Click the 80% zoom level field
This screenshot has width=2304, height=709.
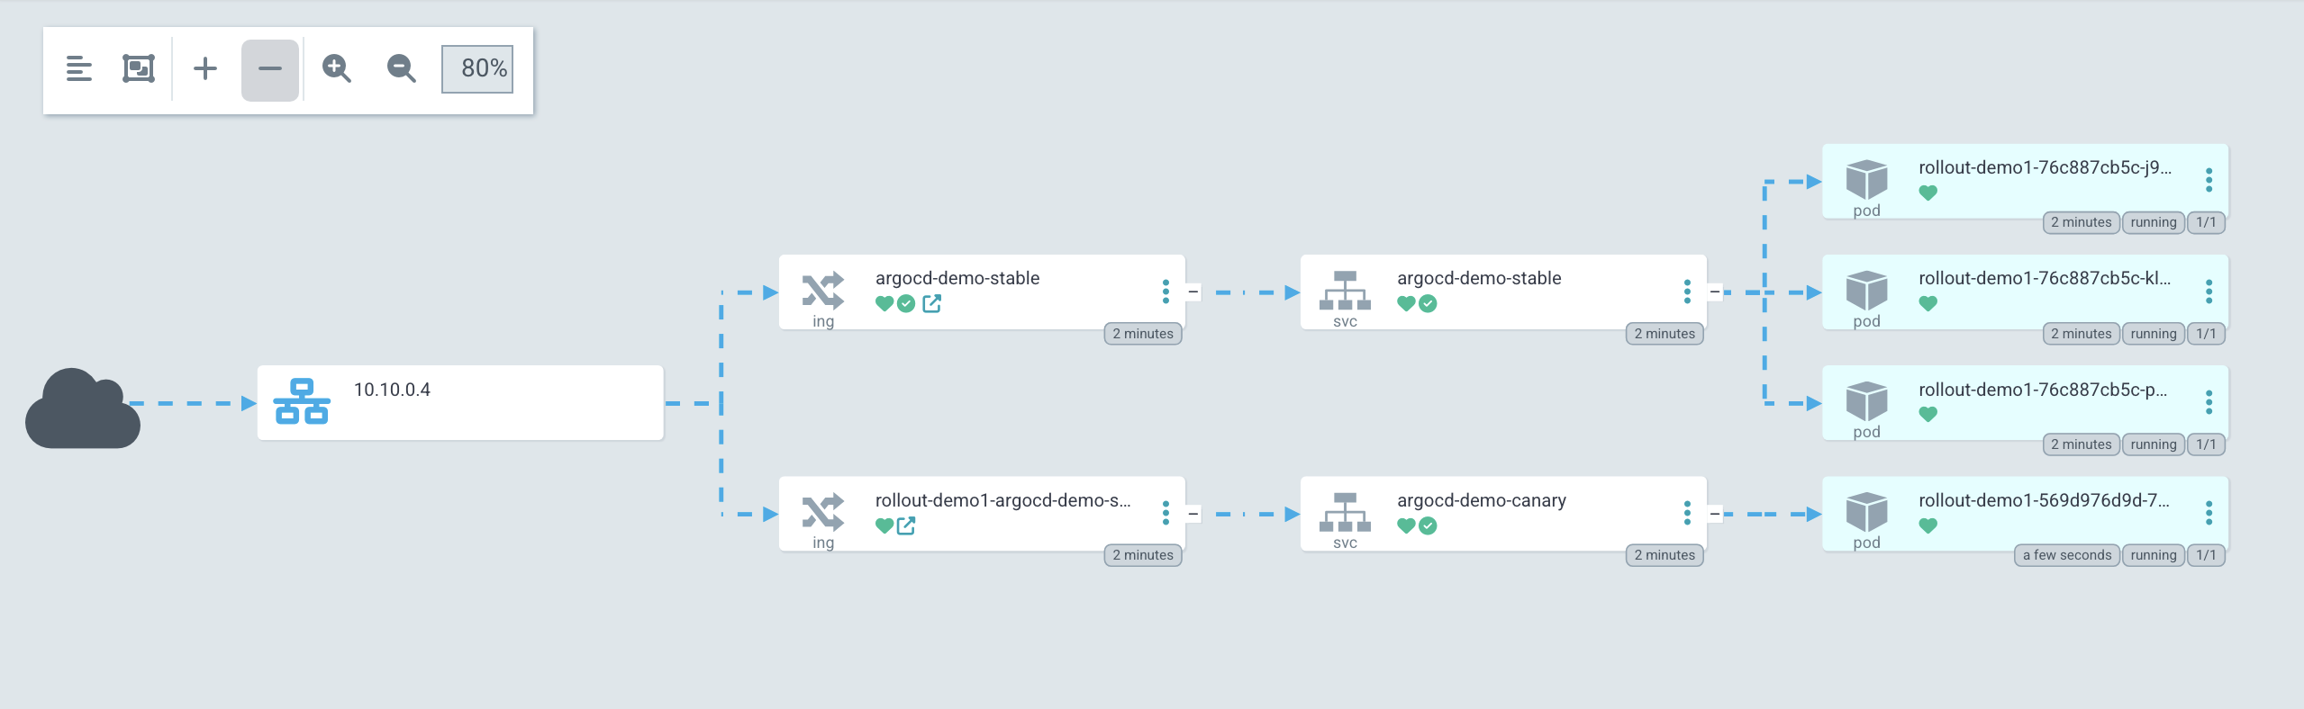(x=477, y=69)
